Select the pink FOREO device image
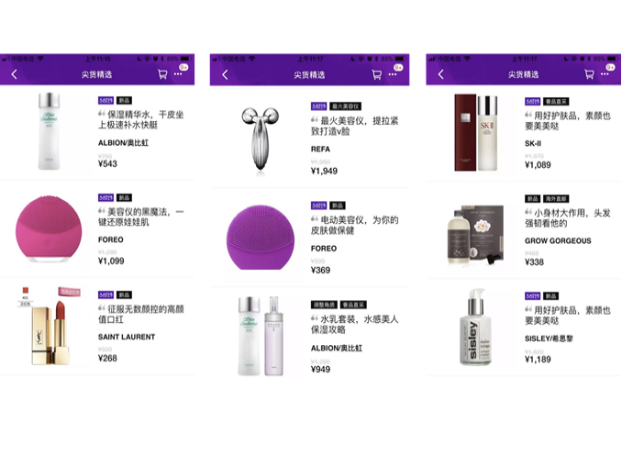622x467 pixels. point(49,229)
